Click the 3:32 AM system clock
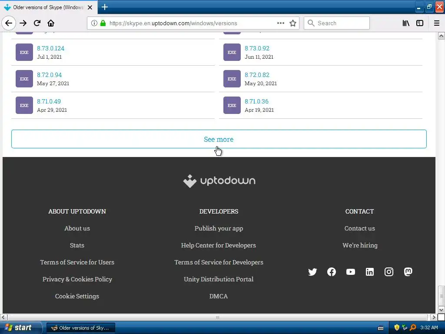Image resolution: width=445 pixels, height=334 pixels. 429,327
